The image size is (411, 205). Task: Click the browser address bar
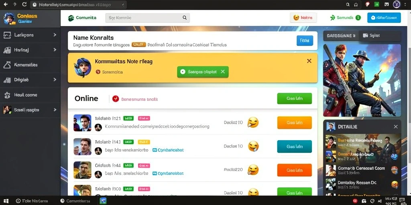pyautogui.click(x=78, y=5)
